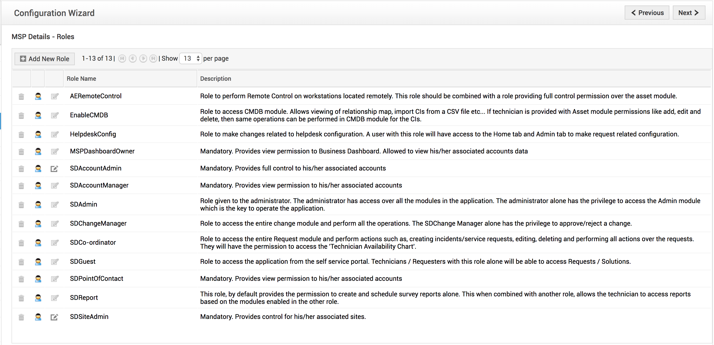The width and height of the screenshot is (714, 345).
Task: Jump to the last page of roles
Action: coord(153,58)
